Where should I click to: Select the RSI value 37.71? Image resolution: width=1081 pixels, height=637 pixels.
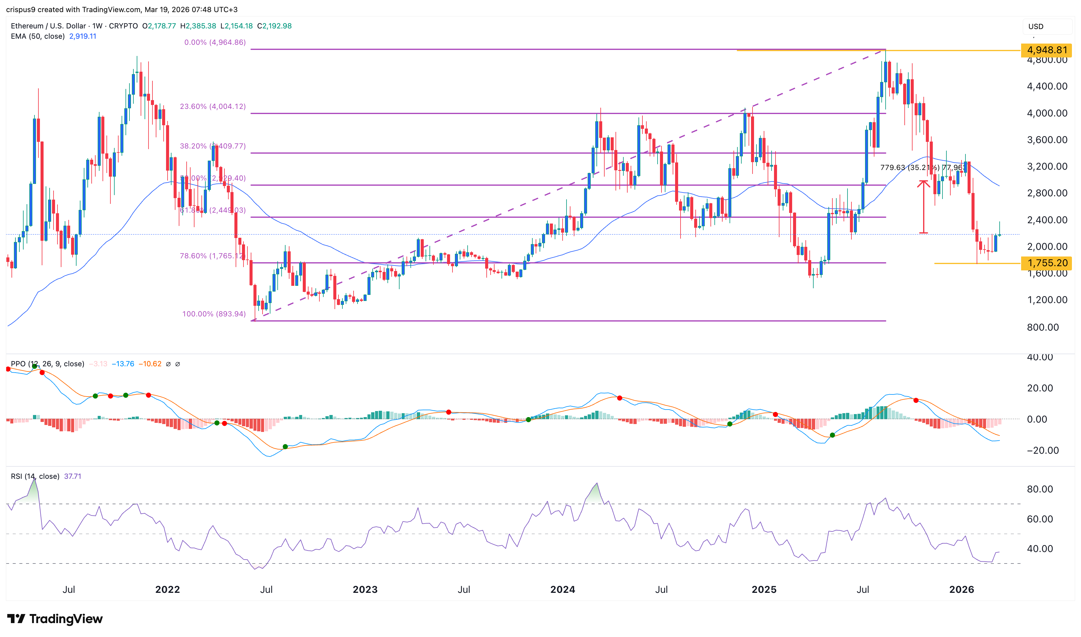pos(73,476)
